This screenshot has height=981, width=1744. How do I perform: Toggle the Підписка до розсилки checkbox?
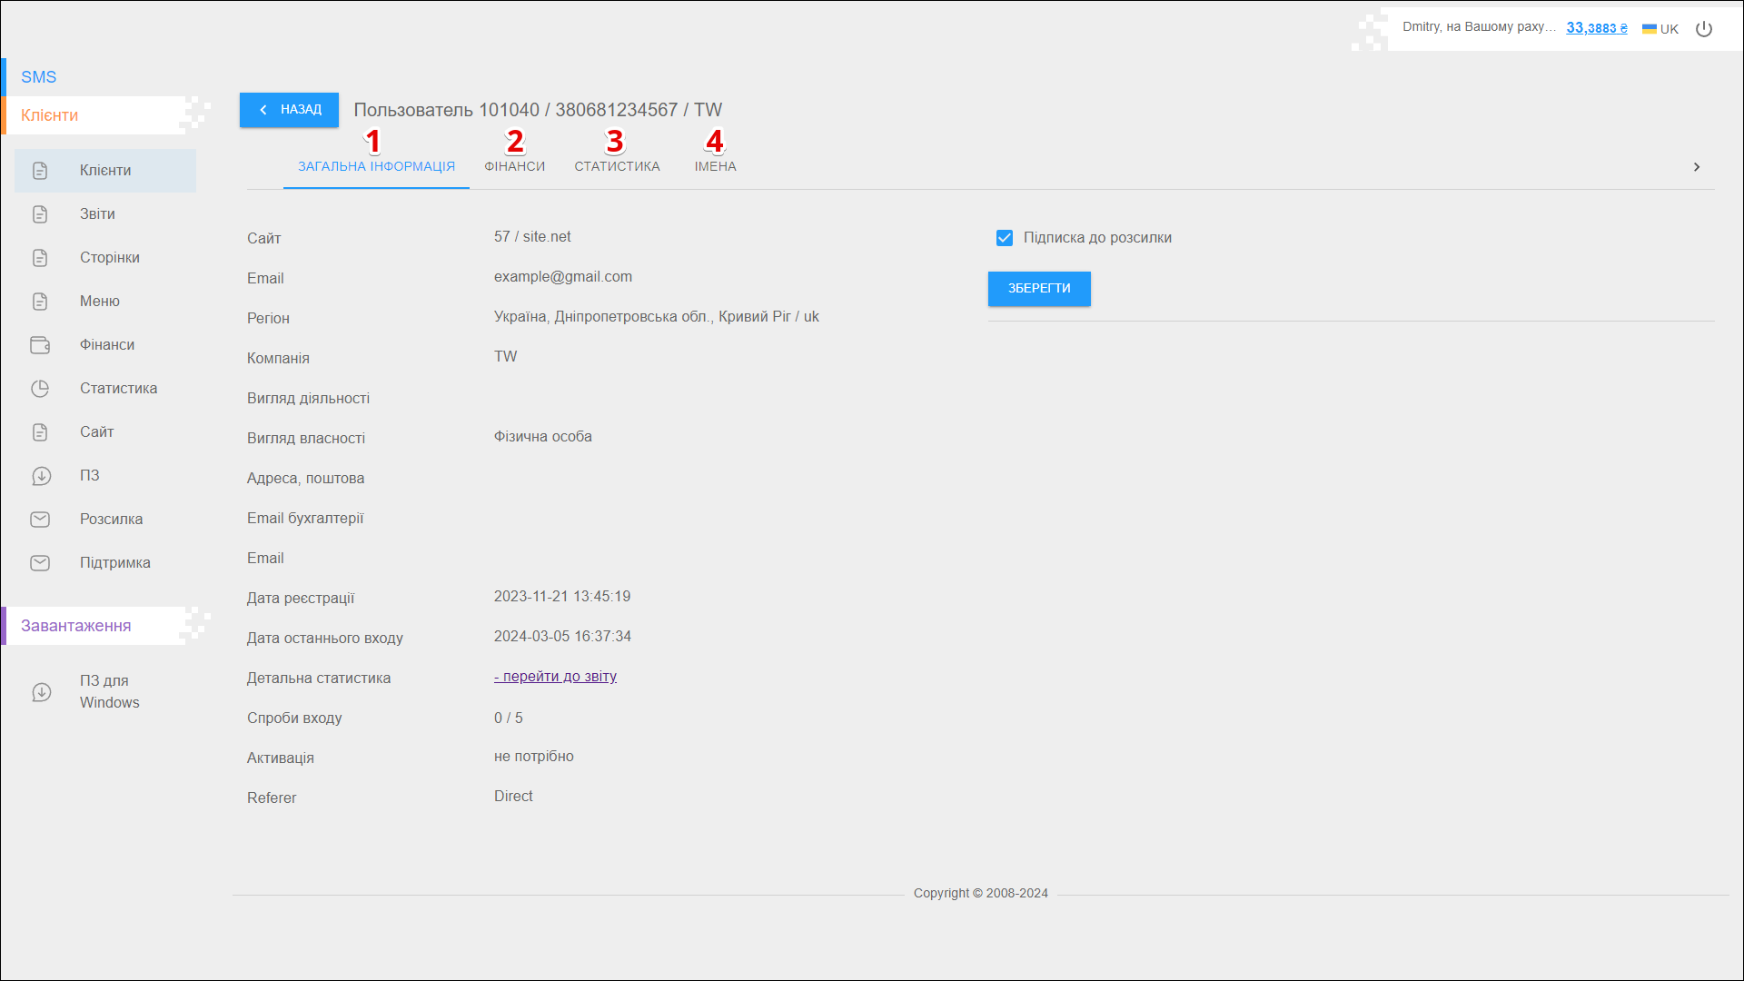[x=1005, y=238]
